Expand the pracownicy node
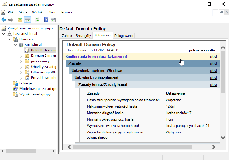 pyautogui.click(x=21, y=61)
